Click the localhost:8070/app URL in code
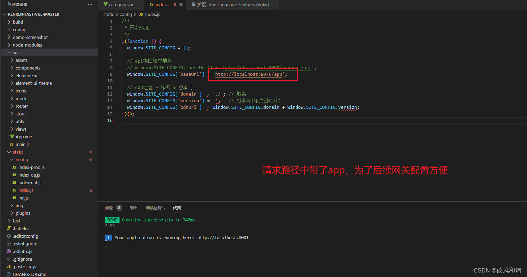Viewport: 527px width, 277px height. click(249, 74)
